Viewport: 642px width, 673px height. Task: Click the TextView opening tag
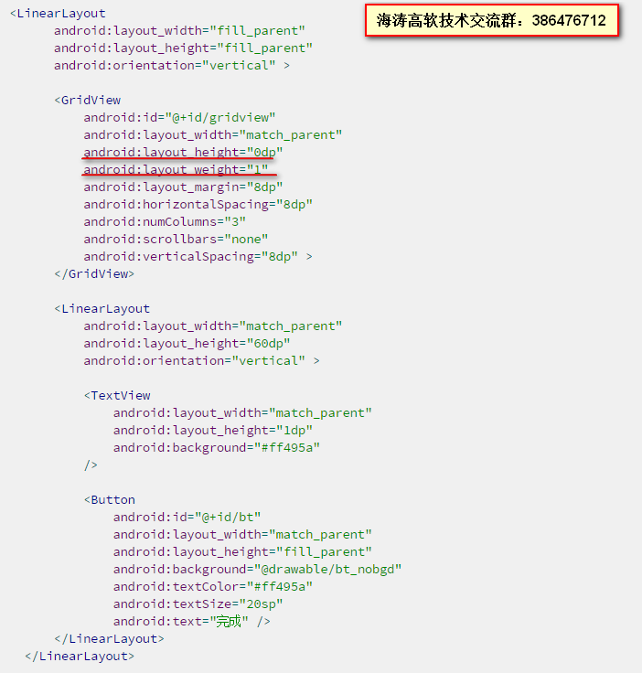[x=117, y=395]
